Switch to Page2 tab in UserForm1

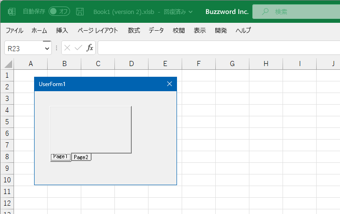(x=81, y=157)
